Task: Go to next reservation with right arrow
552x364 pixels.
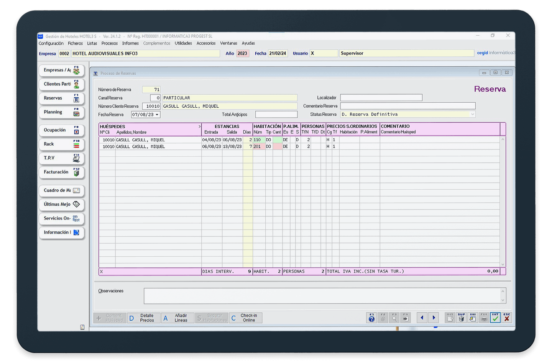Action: click(x=434, y=318)
